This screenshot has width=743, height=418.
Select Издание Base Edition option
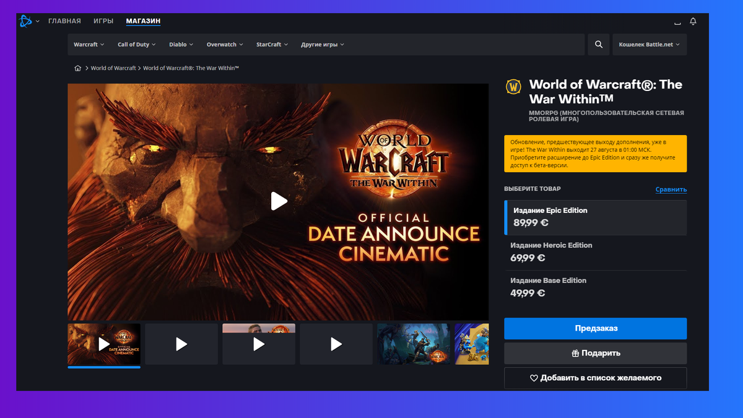(595, 287)
